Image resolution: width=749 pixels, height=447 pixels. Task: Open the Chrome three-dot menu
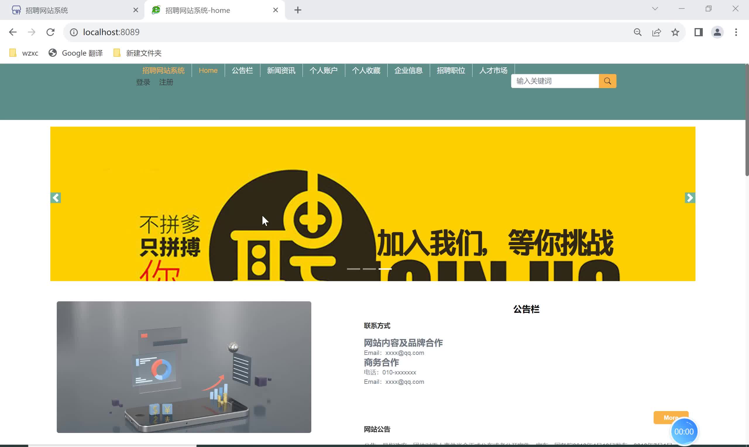pyautogui.click(x=736, y=32)
